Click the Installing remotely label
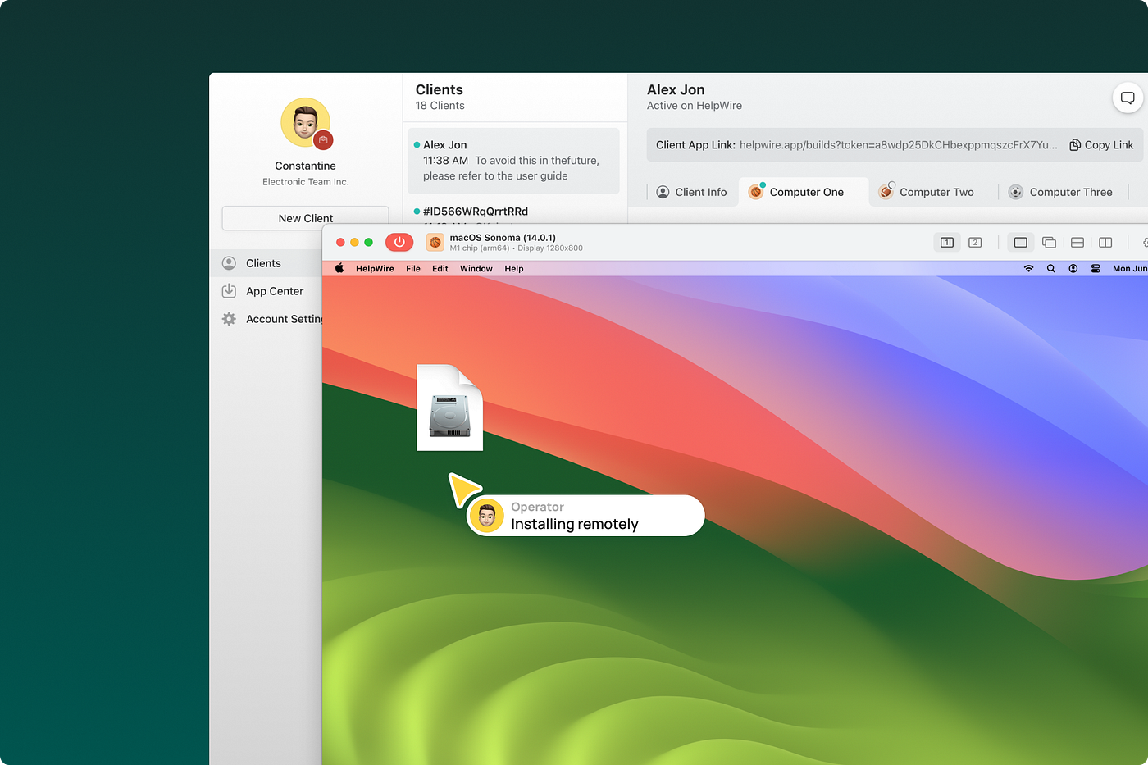The image size is (1148, 765). pyautogui.click(x=575, y=524)
